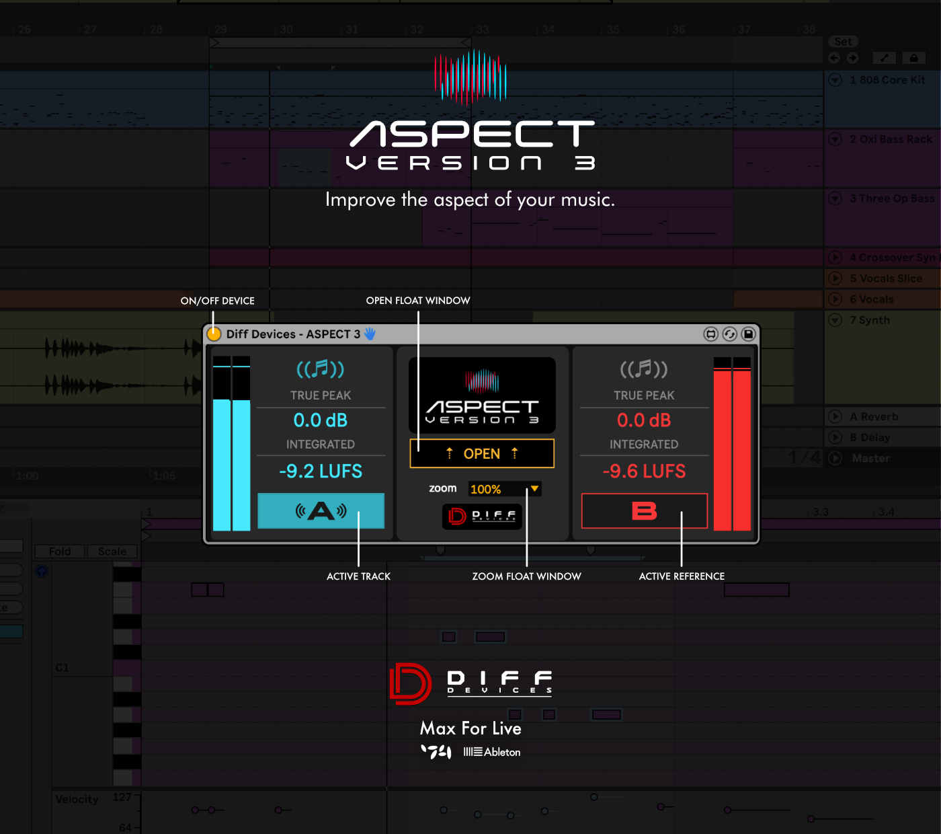Viewport: 941px width, 834px height.
Task: Collapse the 1 808 Core Kit track
Action: point(835,80)
